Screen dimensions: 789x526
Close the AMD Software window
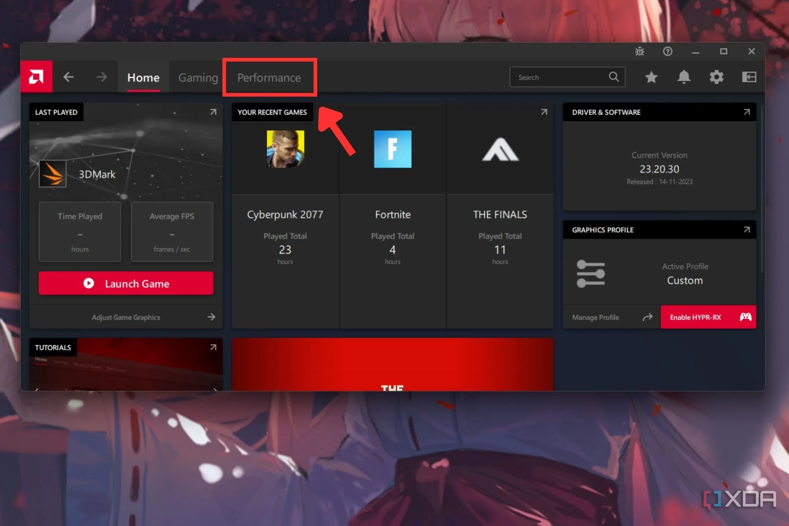[x=751, y=51]
